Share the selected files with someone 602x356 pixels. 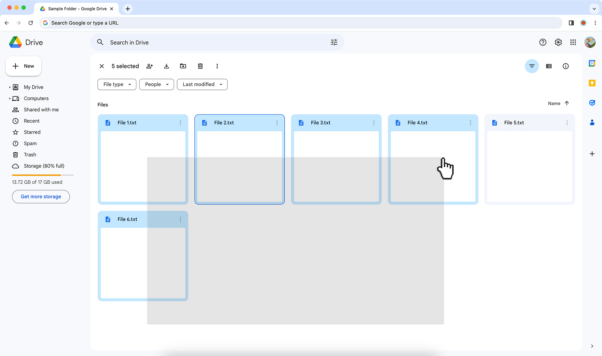150,66
